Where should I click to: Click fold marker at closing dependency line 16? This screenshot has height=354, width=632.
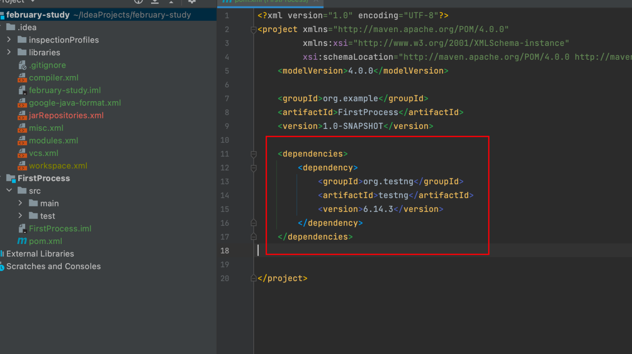[x=254, y=223]
